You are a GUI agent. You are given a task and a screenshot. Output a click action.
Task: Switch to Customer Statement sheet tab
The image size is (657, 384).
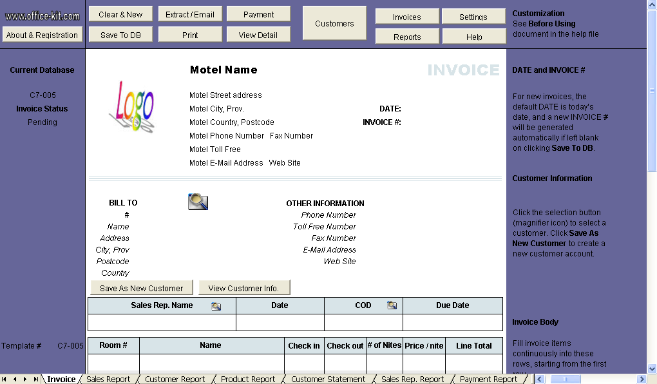coord(328,379)
